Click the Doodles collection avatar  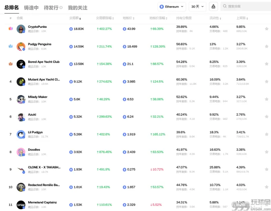tap(21, 152)
